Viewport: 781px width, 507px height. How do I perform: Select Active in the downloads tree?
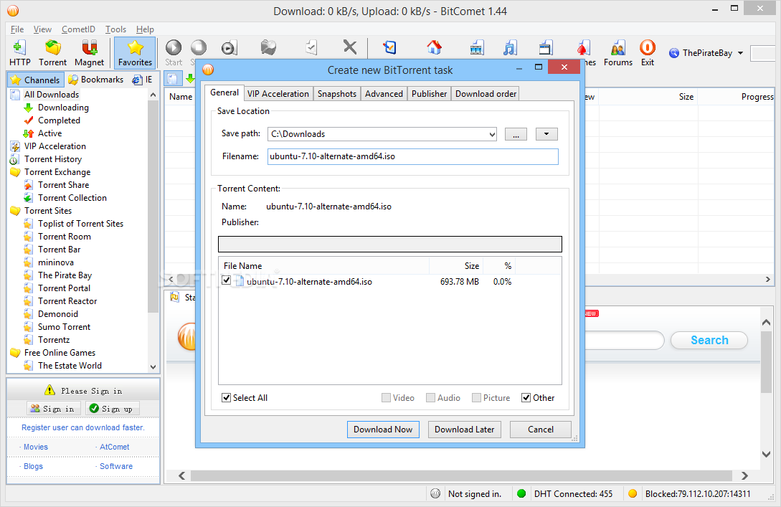(49, 133)
